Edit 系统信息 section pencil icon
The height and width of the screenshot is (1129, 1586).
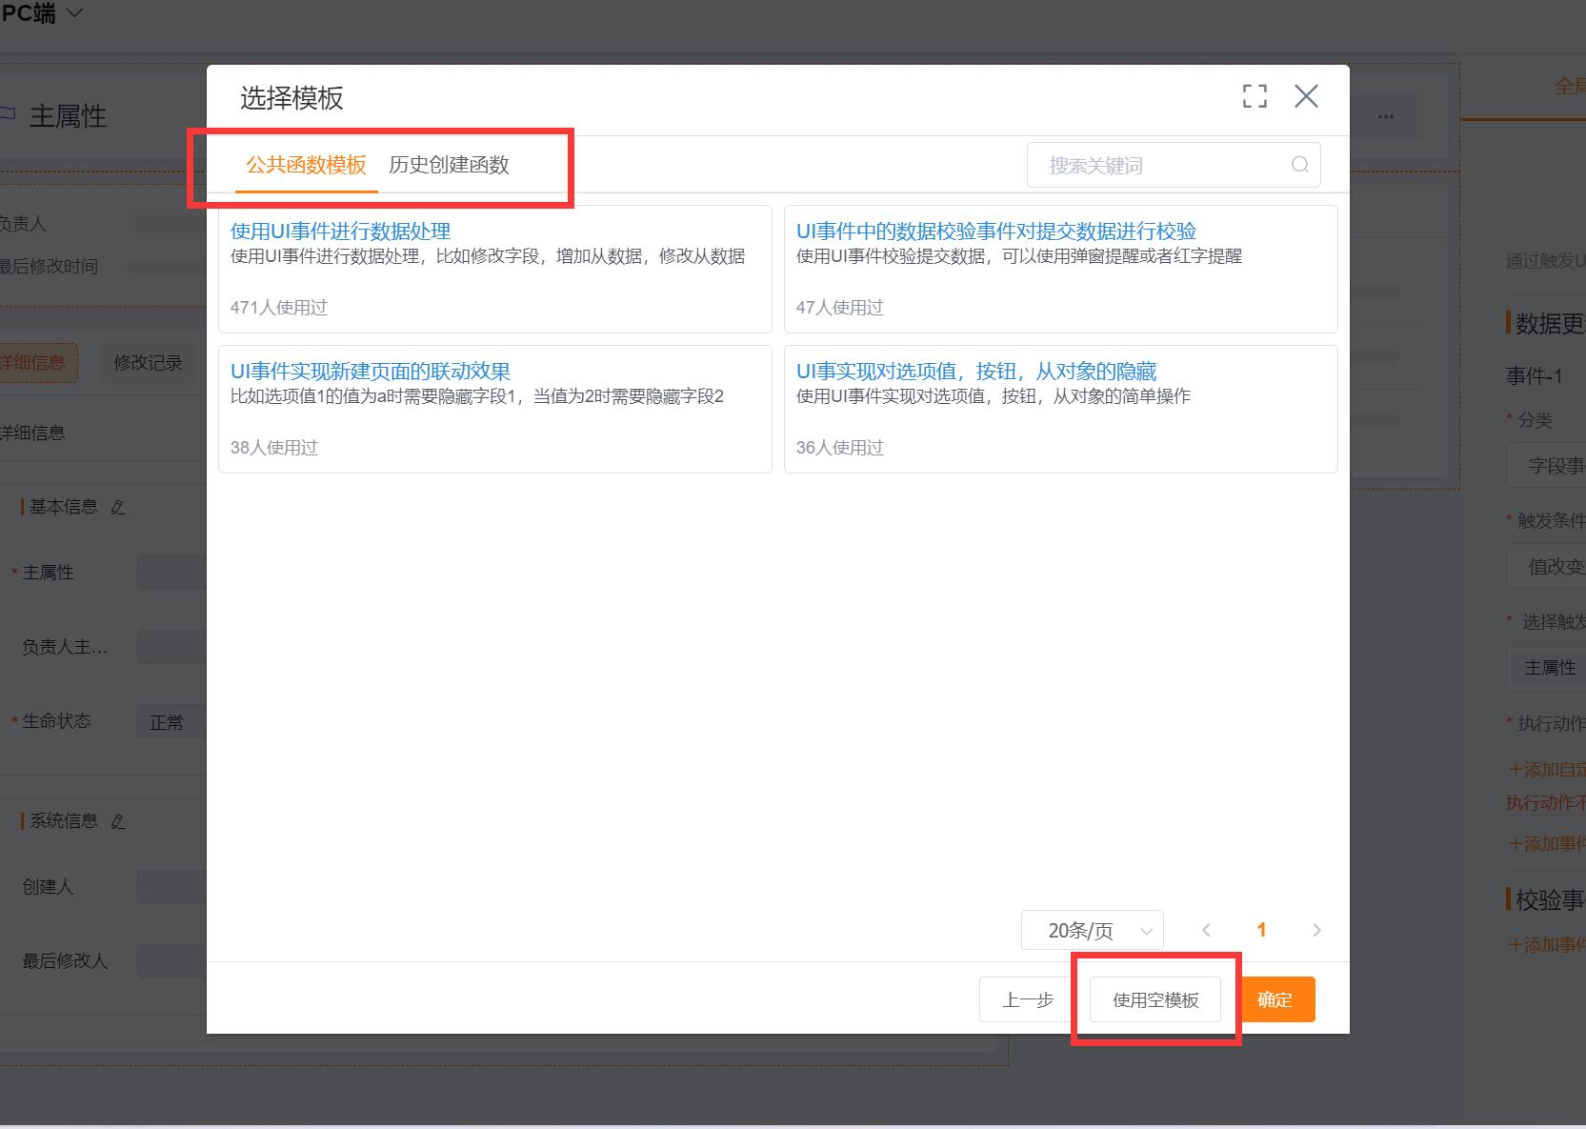click(x=118, y=821)
